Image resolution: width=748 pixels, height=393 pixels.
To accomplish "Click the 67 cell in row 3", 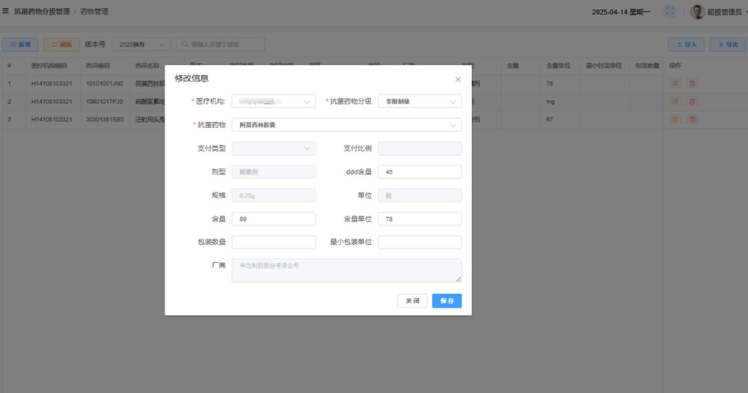I will (550, 119).
